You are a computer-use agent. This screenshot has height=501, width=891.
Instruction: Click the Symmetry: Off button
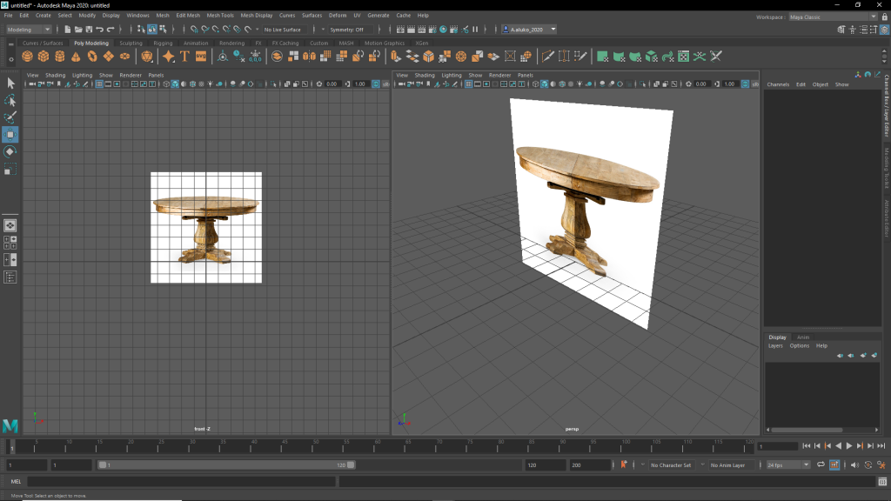pyautogui.click(x=346, y=30)
